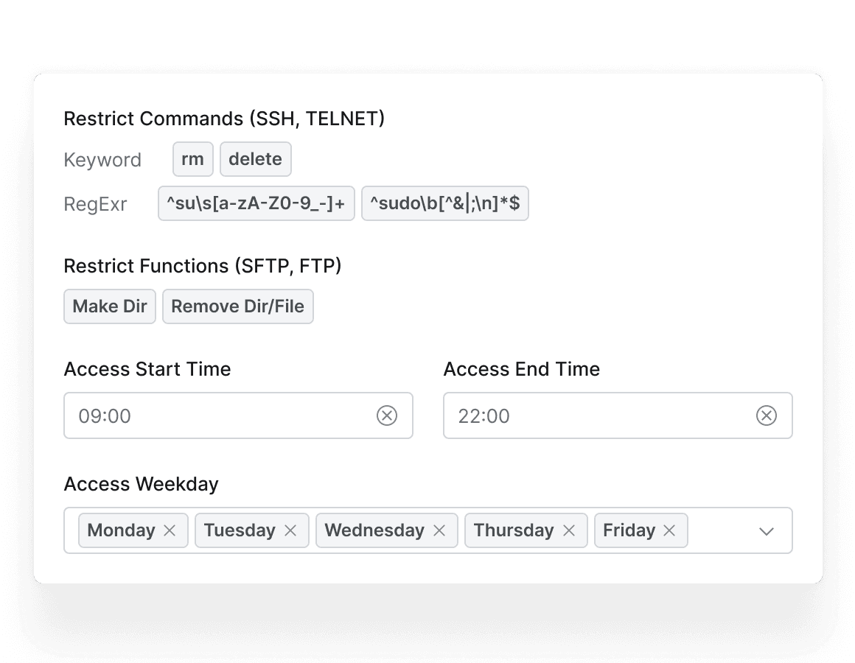Viewport: 855px width, 663px height.
Task: Click the ^sudo regex pattern tag
Action: point(445,203)
